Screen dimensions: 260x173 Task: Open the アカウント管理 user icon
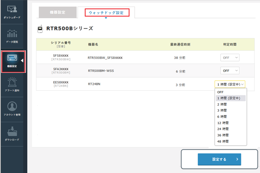[12, 106]
